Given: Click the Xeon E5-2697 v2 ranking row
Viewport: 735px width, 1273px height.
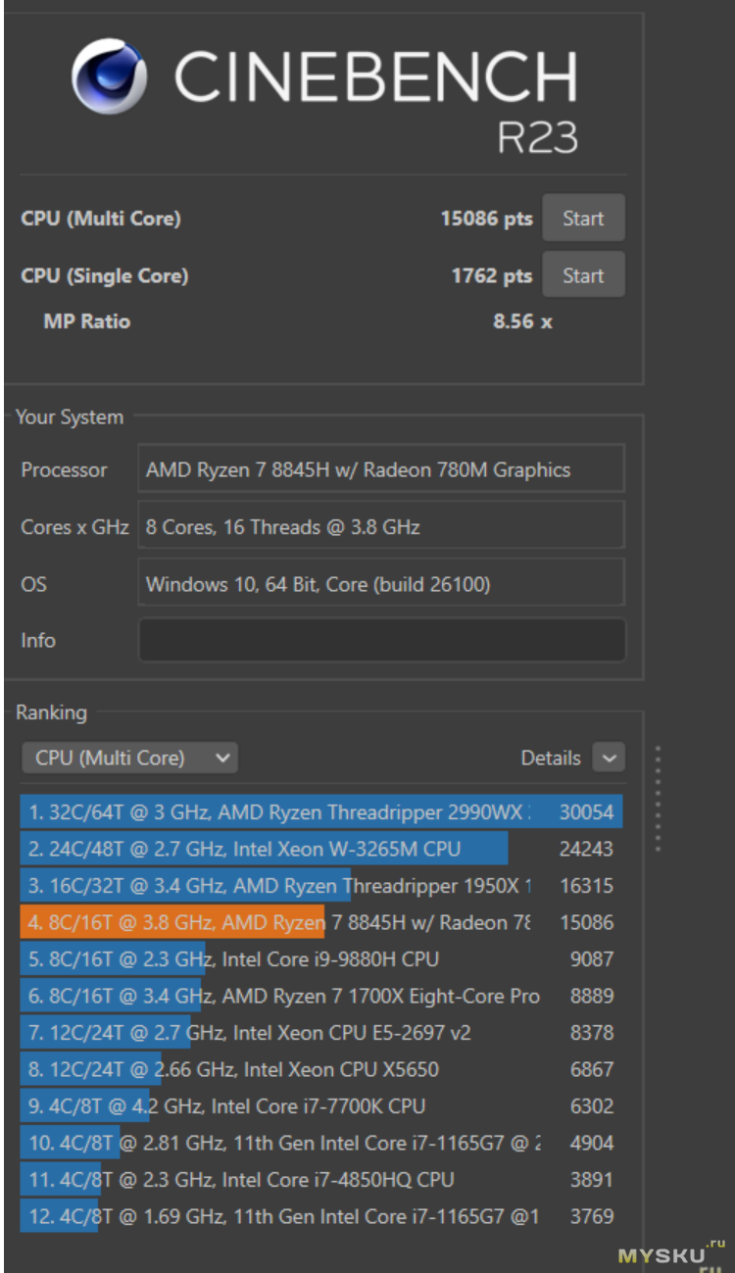Looking at the screenshot, I should point(320,1033).
